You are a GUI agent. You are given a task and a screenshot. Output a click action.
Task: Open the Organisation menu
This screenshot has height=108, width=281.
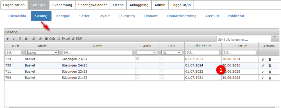tap(14, 5)
